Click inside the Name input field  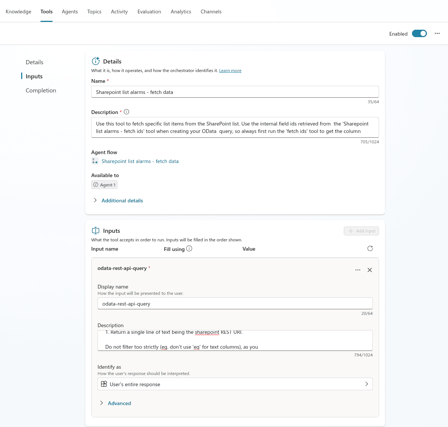235,92
